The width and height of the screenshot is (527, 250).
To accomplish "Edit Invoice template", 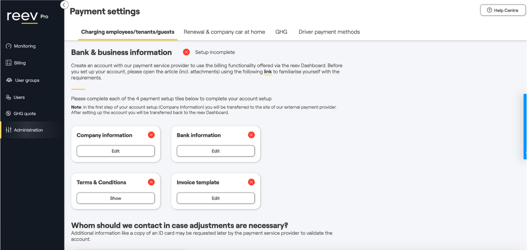I will pyautogui.click(x=216, y=198).
